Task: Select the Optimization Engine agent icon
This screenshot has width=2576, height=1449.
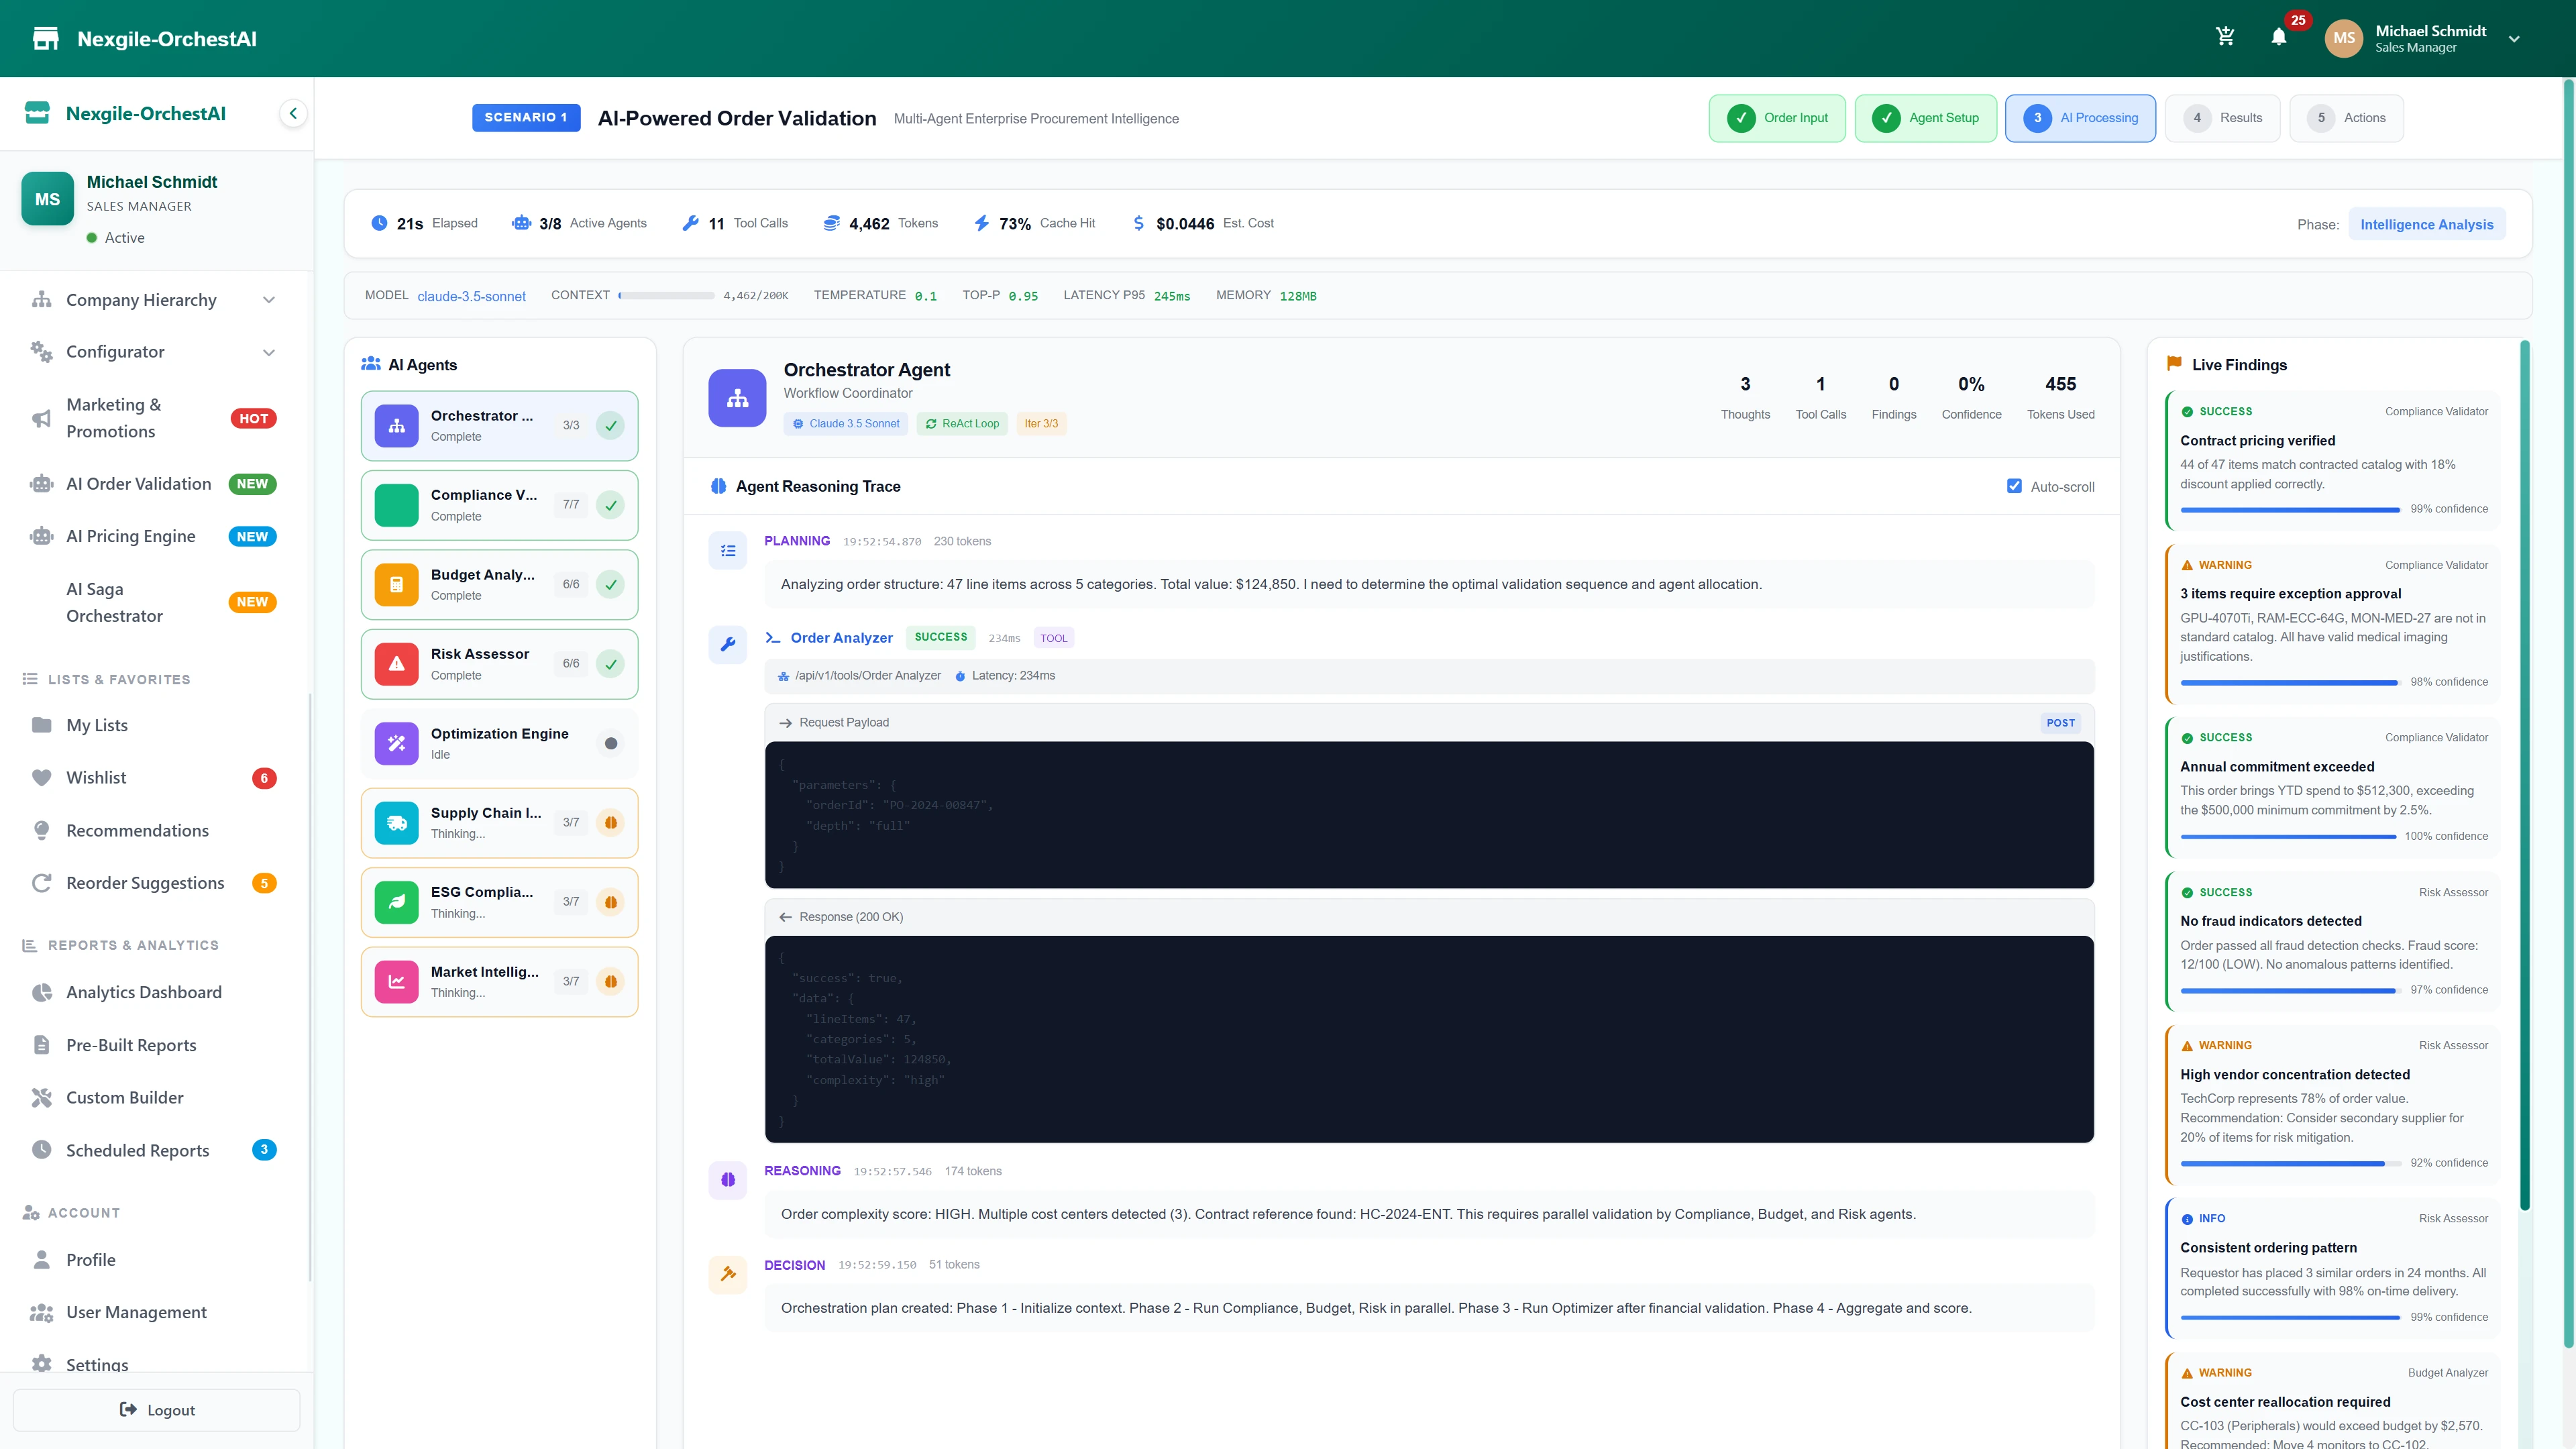Action: (x=396, y=743)
